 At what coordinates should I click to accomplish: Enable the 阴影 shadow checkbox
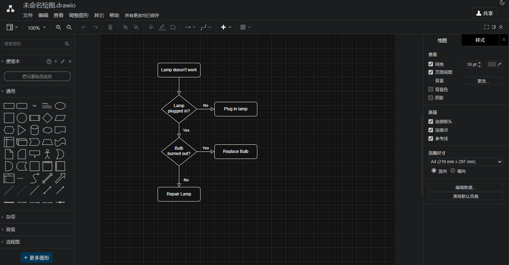tap(431, 98)
